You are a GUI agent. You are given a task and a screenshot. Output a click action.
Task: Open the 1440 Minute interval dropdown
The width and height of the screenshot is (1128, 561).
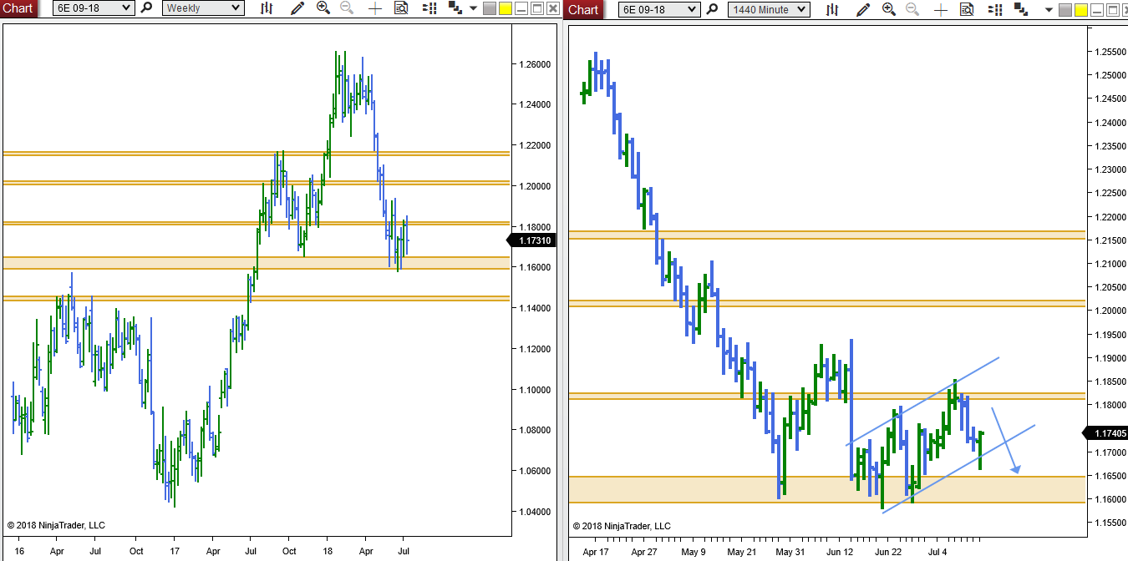point(769,9)
